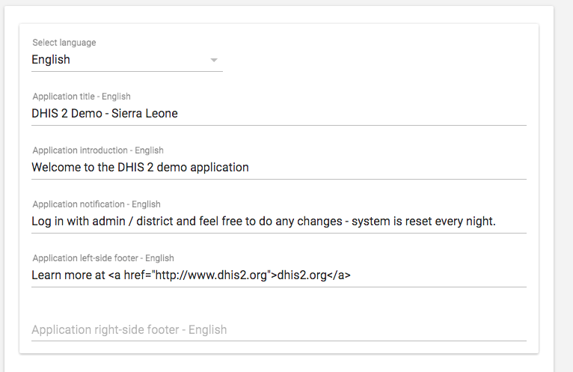This screenshot has height=372, width=573.
Task: Open the Select language dropdown arrow
Action: tap(214, 60)
